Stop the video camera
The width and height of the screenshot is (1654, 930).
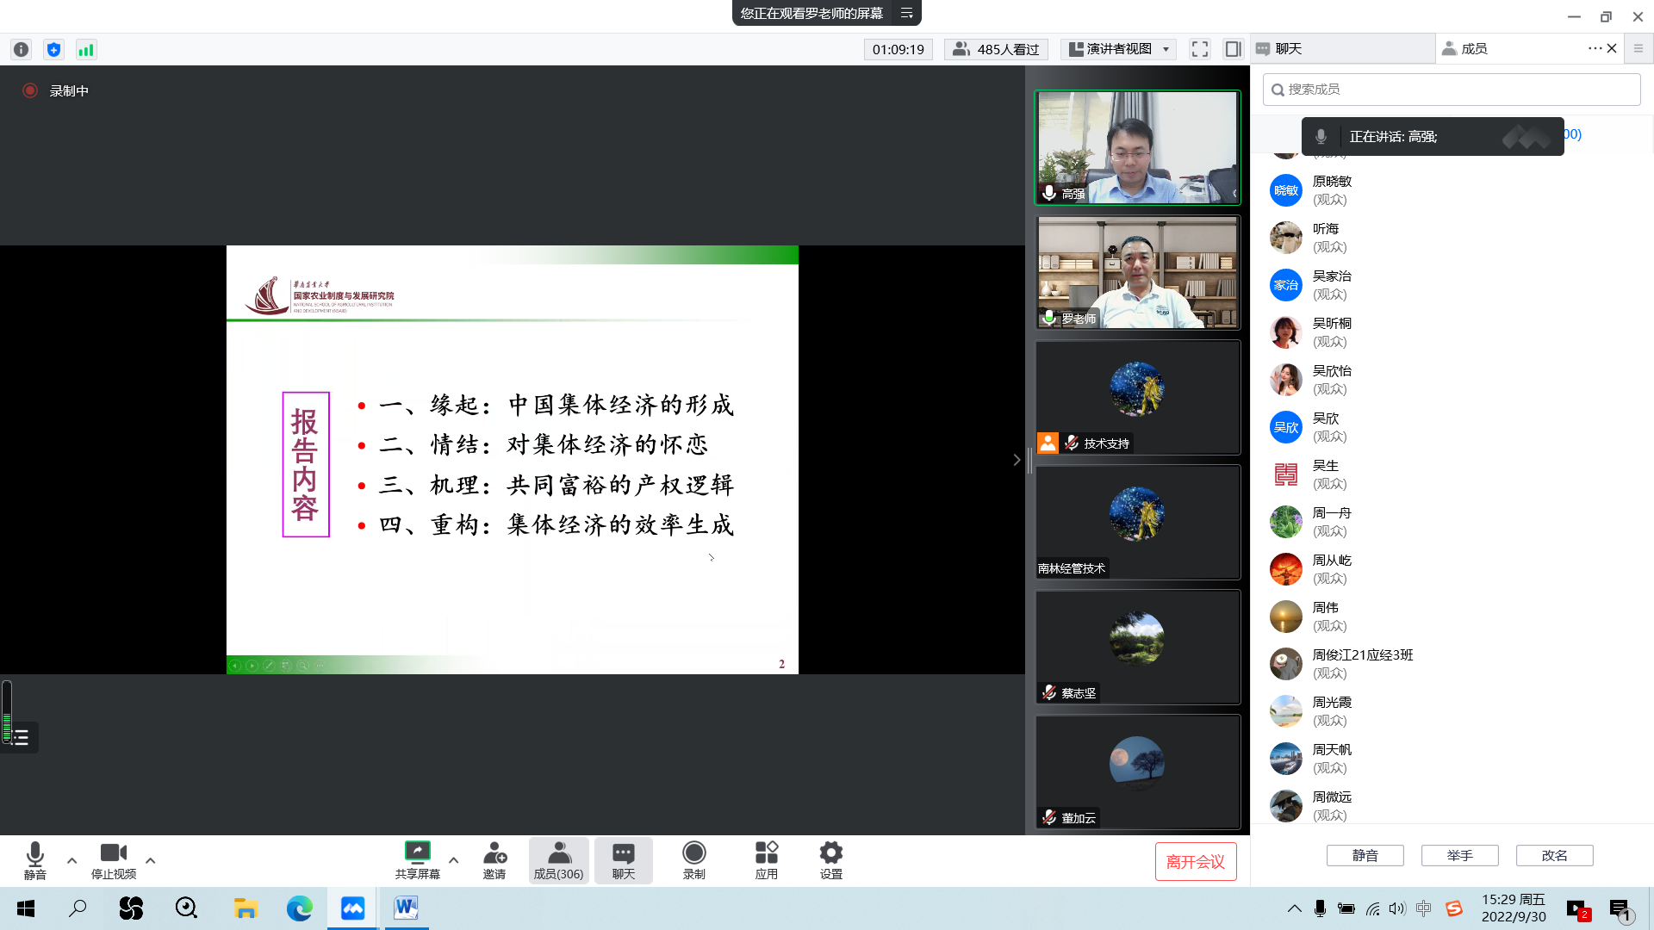(113, 860)
